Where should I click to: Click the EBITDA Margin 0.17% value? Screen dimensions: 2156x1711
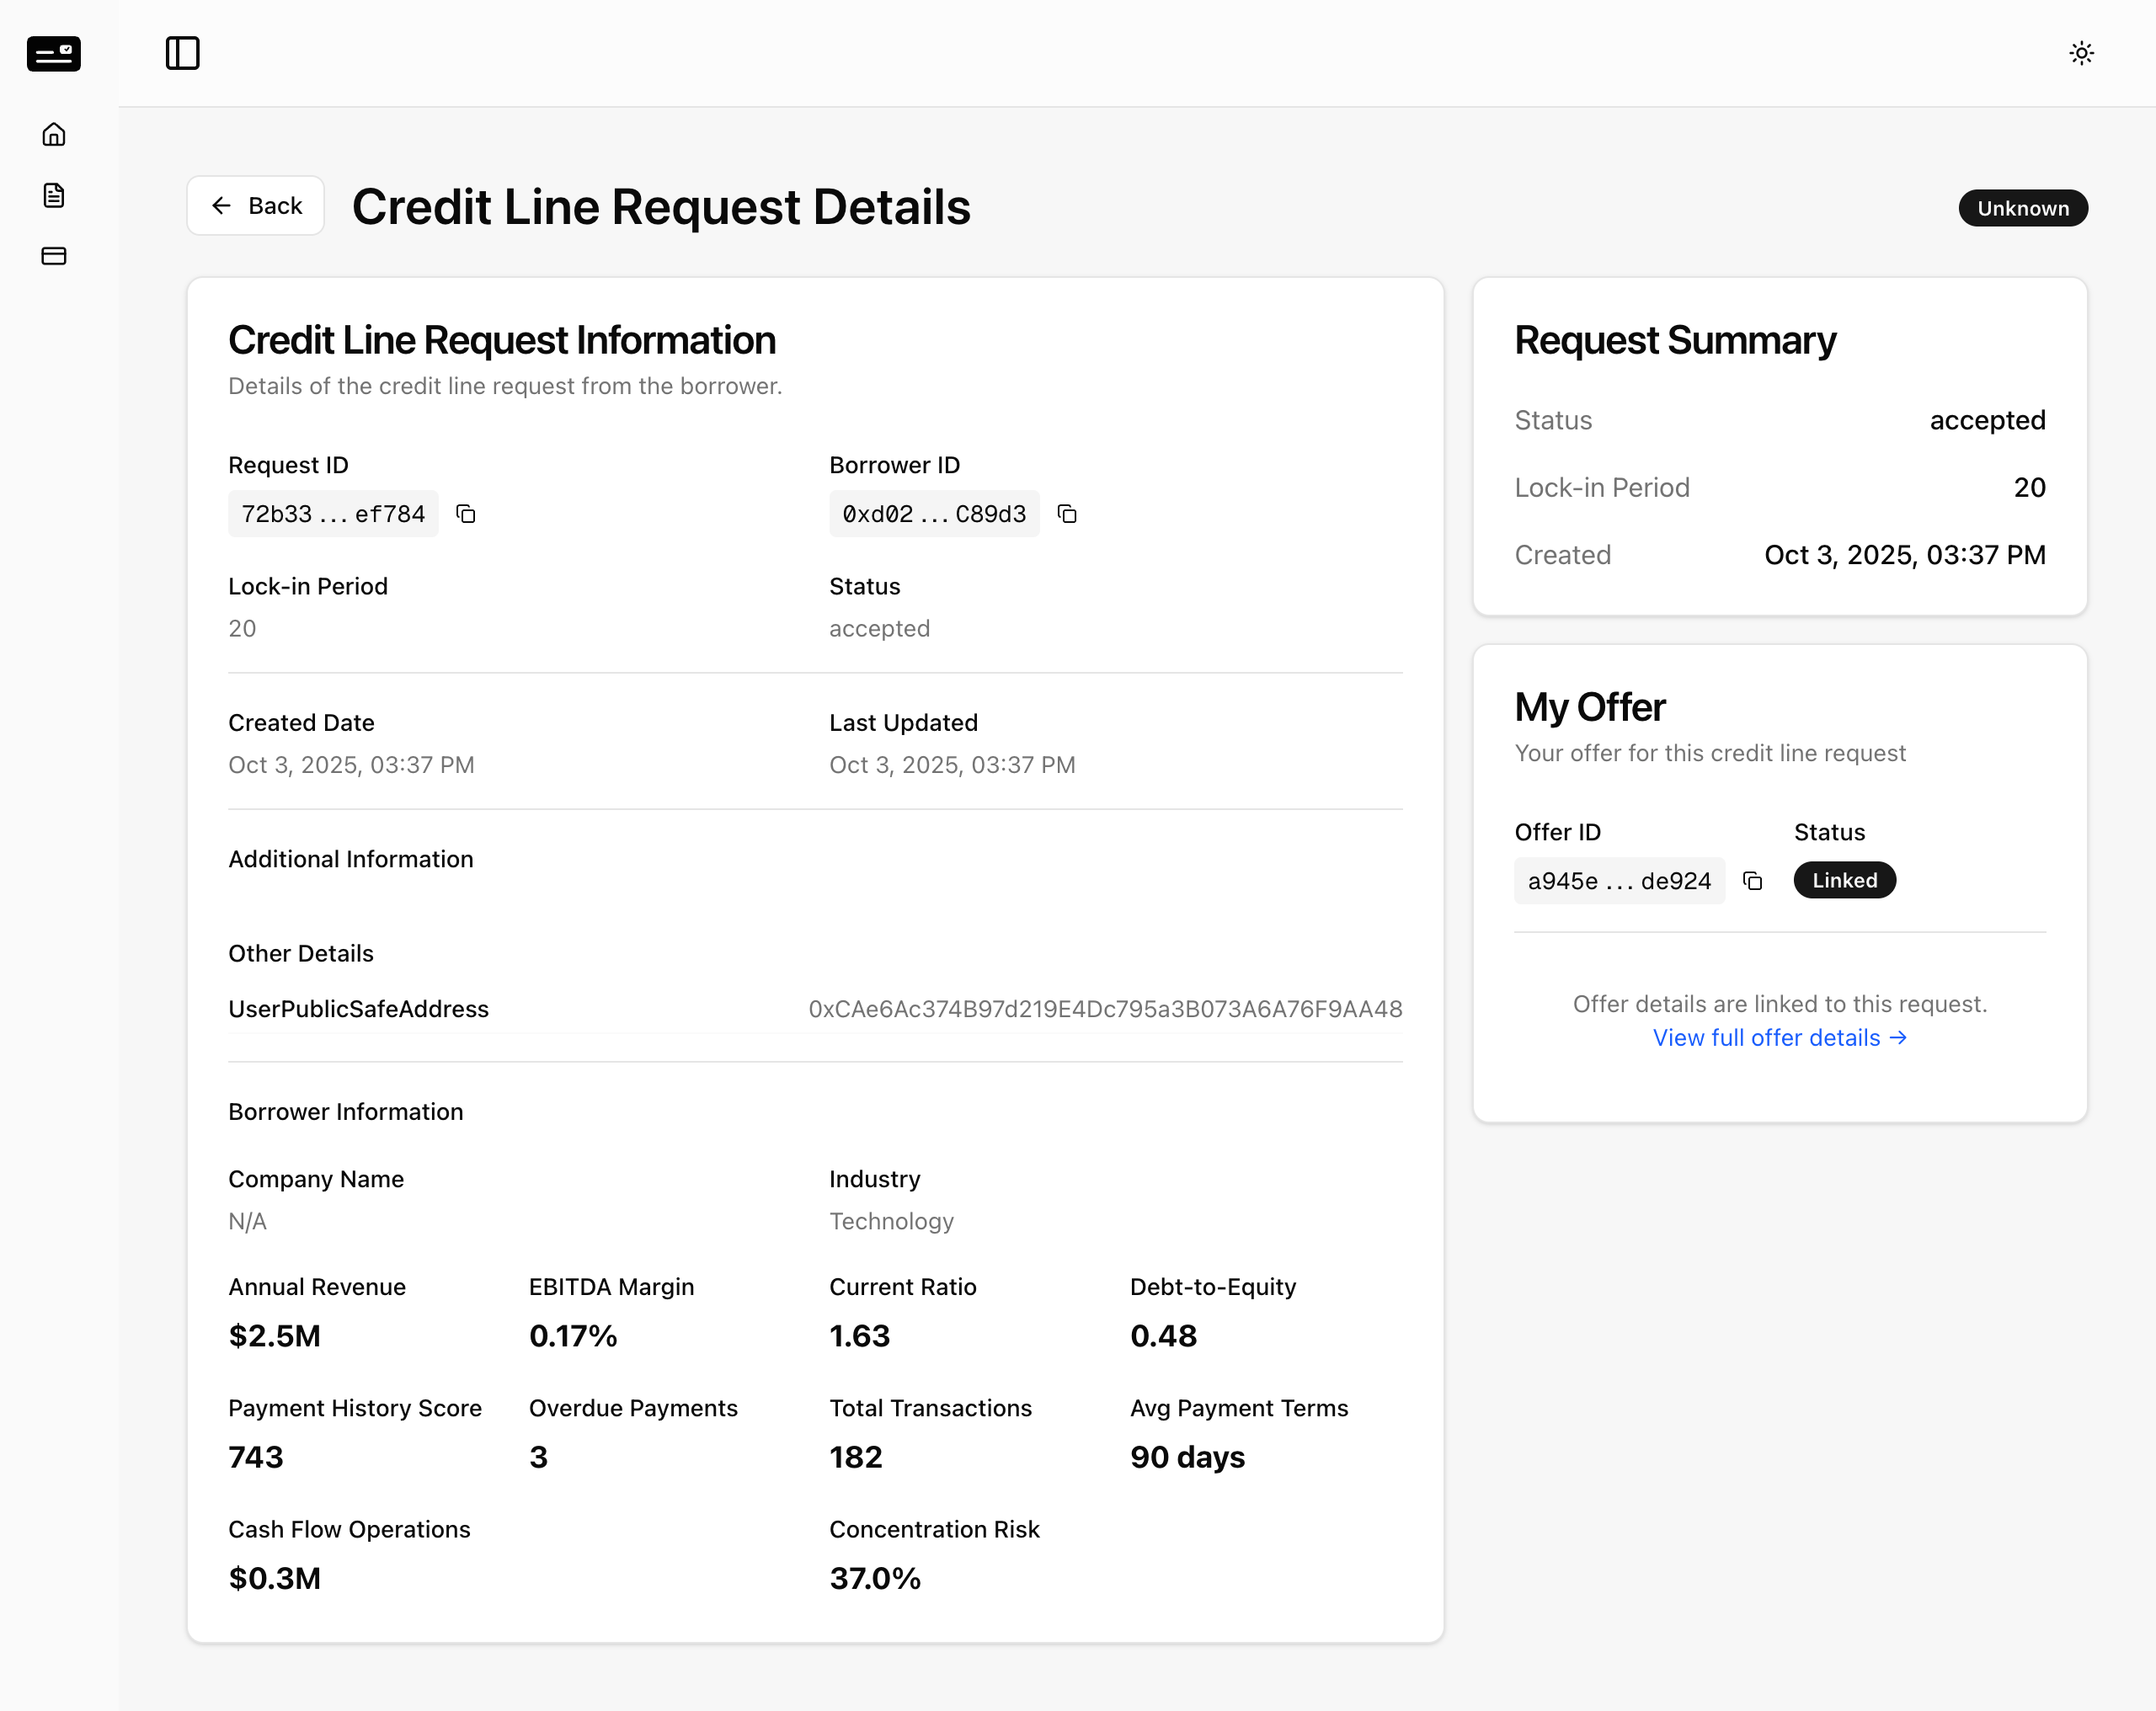pyautogui.click(x=573, y=1336)
